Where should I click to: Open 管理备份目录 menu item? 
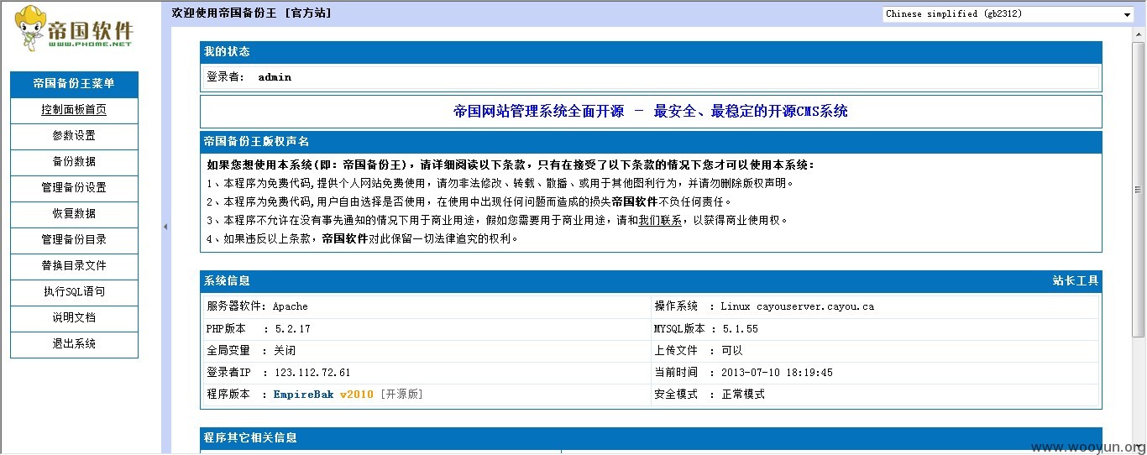(74, 240)
